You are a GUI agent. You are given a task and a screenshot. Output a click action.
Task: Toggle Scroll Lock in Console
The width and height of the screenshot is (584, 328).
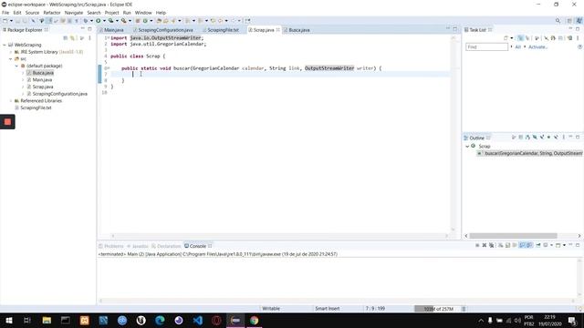point(507,245)
